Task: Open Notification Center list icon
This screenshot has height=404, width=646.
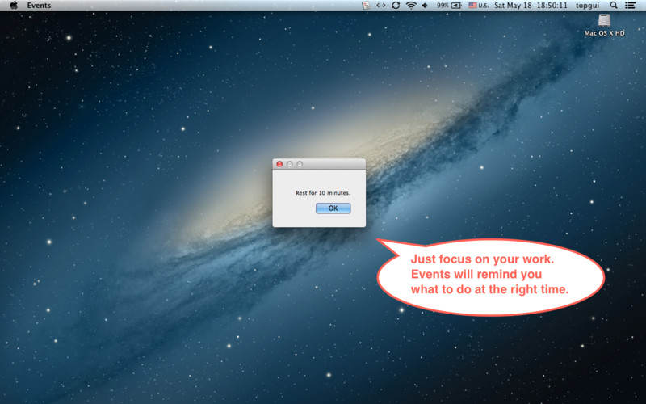Action: pyautogui.click(x=630, y=6)
